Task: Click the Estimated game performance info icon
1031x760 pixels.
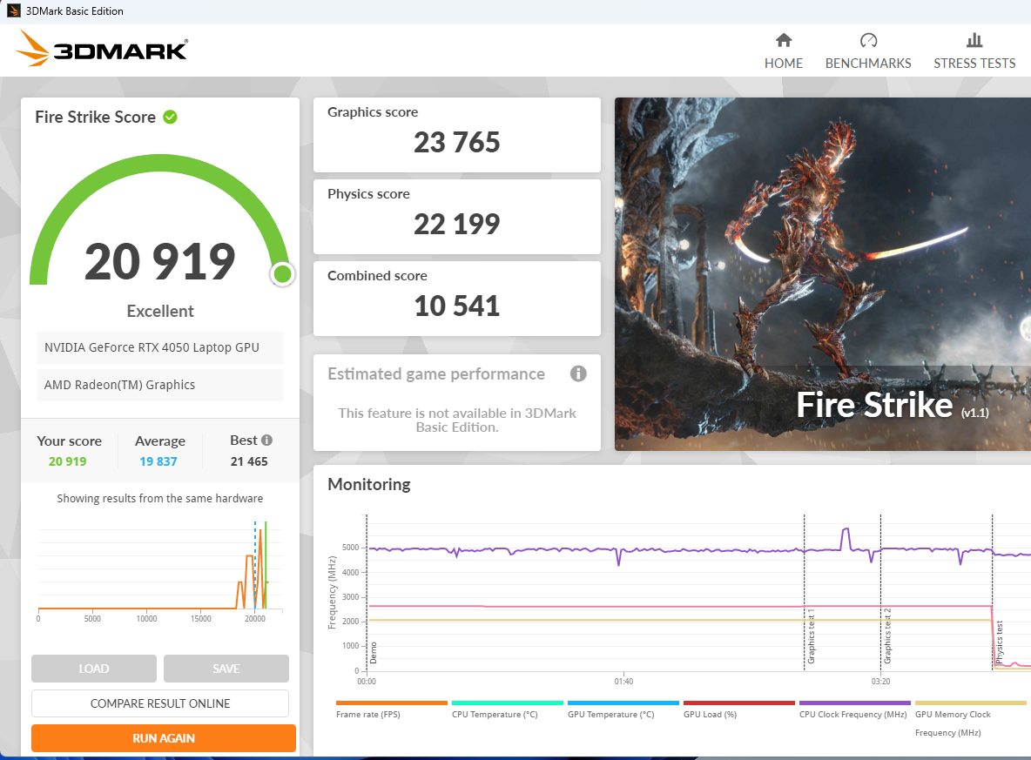Action: (x=578, y=373)
